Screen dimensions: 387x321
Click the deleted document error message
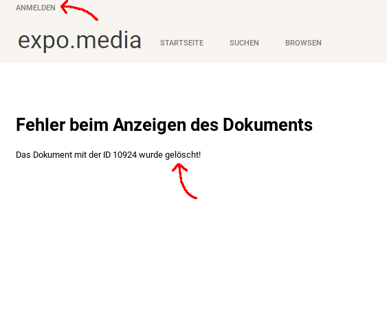109,155
